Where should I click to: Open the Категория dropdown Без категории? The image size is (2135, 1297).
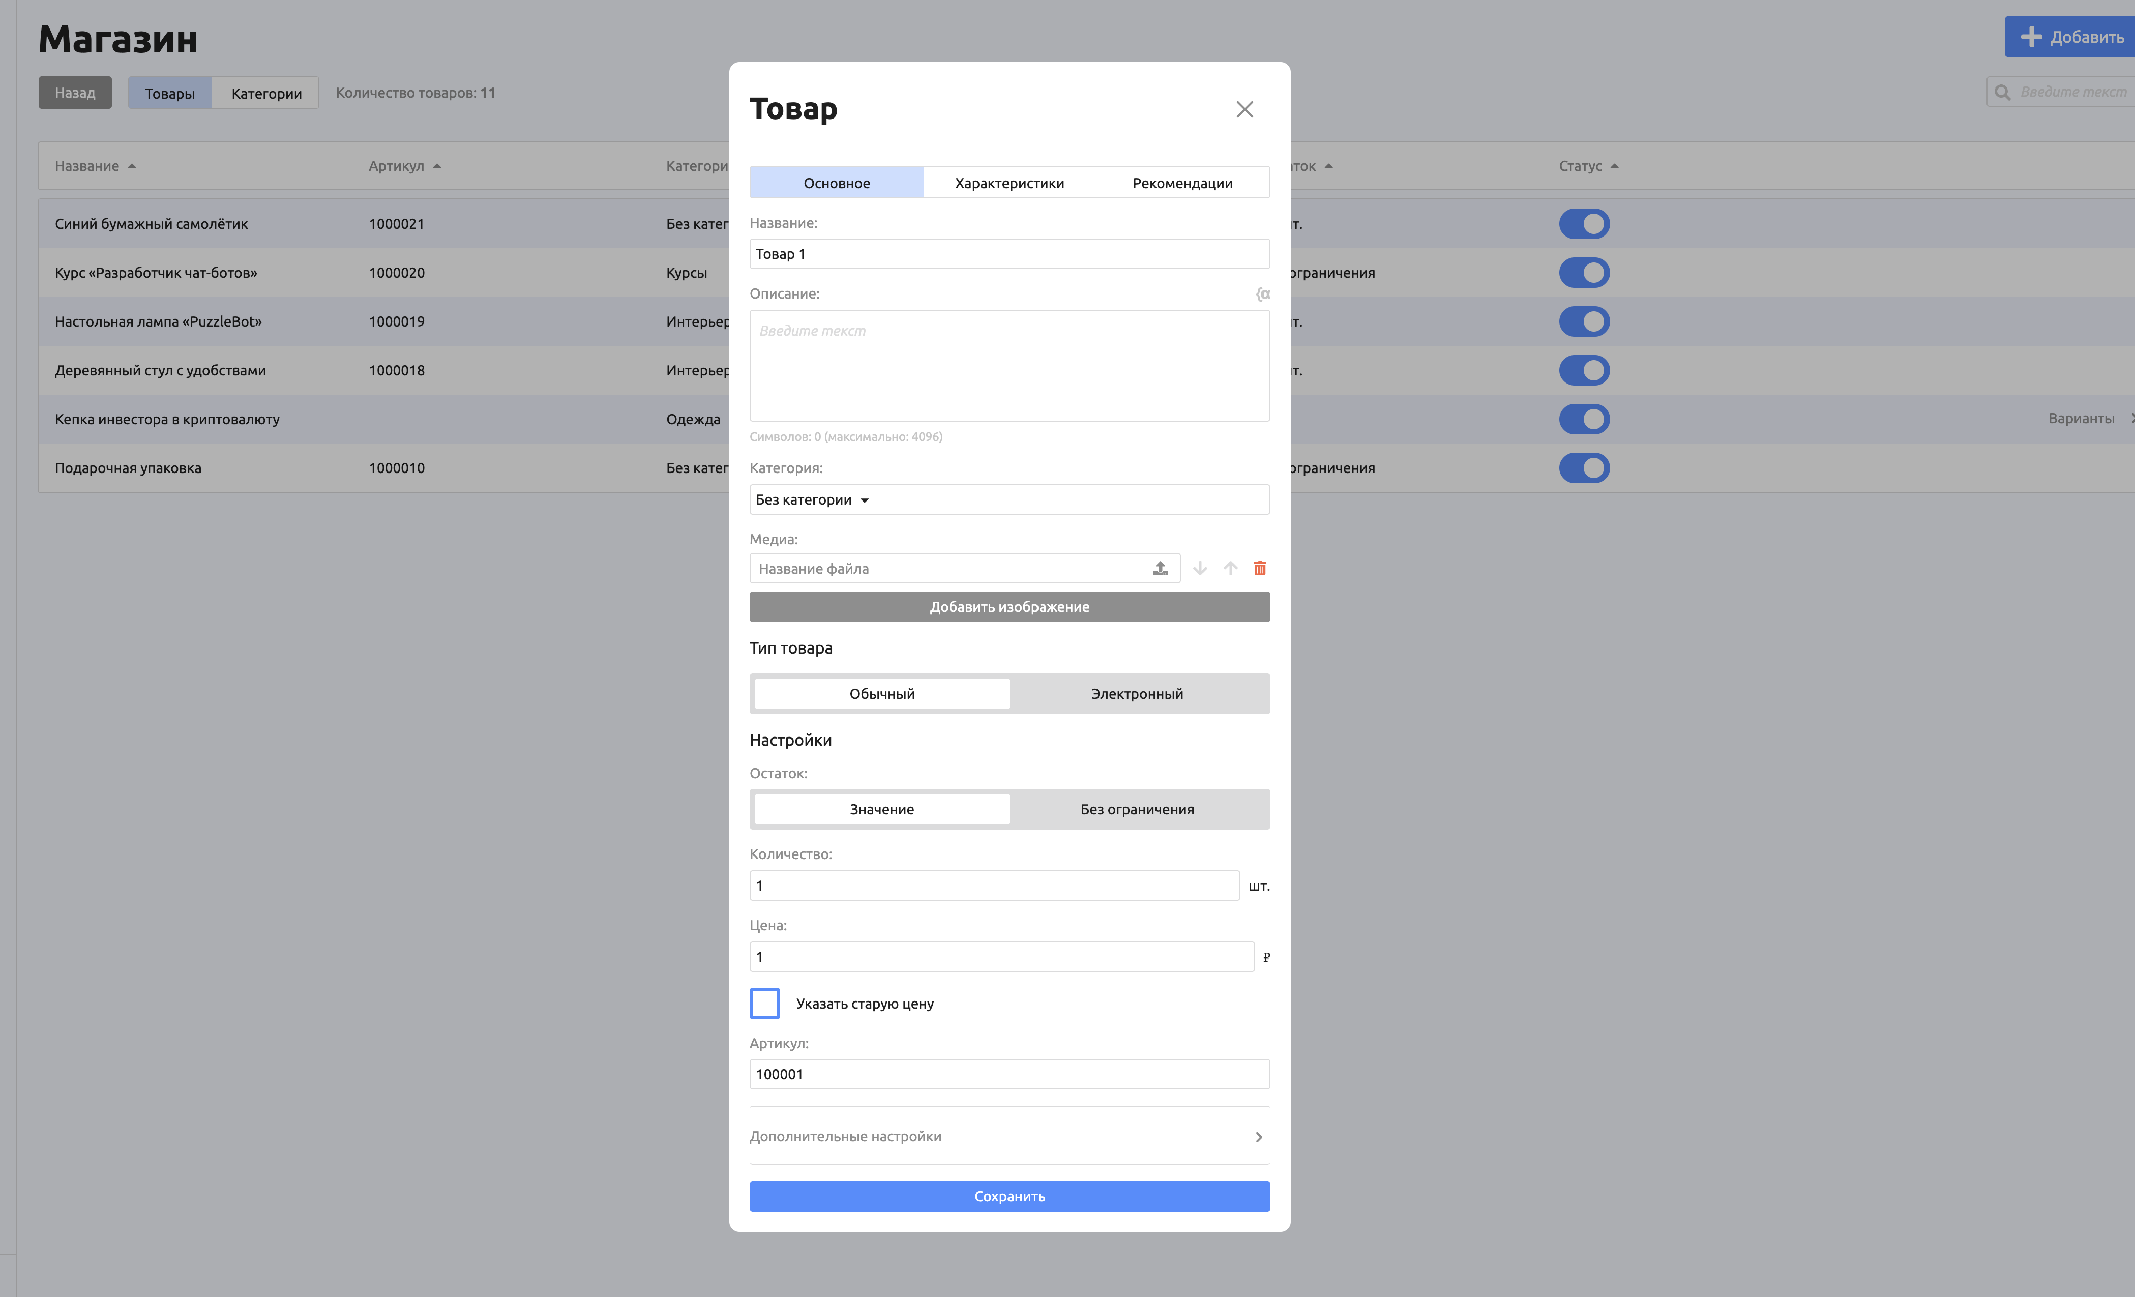click(x=1010, y=500)
